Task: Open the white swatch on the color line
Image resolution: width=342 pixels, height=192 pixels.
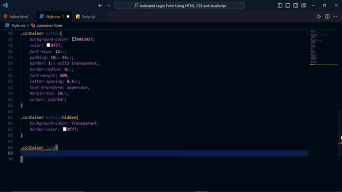Action: (49, 45)
